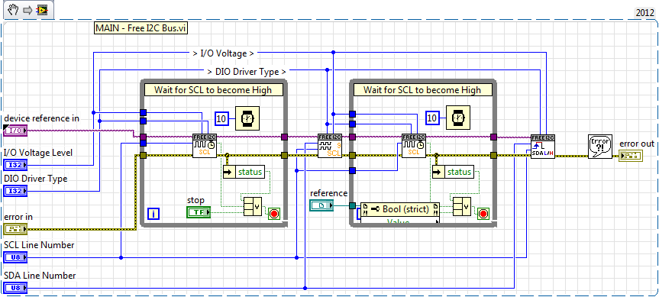Click the '> DIO Driver Type >' wire label
This screenshot has height=297, width=659.
(247, 72)
